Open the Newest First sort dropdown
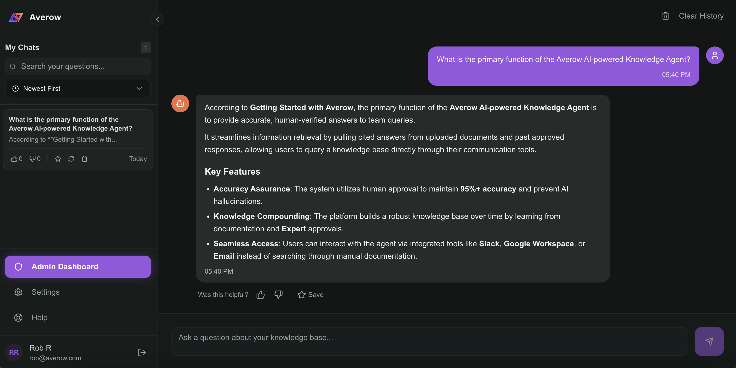Viewport: 736px width, 368px height. (x=77, y=88)
